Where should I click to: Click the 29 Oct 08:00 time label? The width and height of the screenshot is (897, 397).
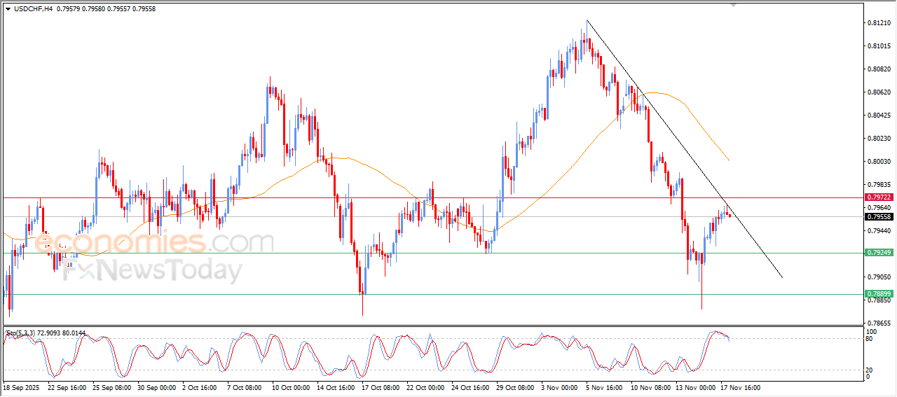(515, 387)
